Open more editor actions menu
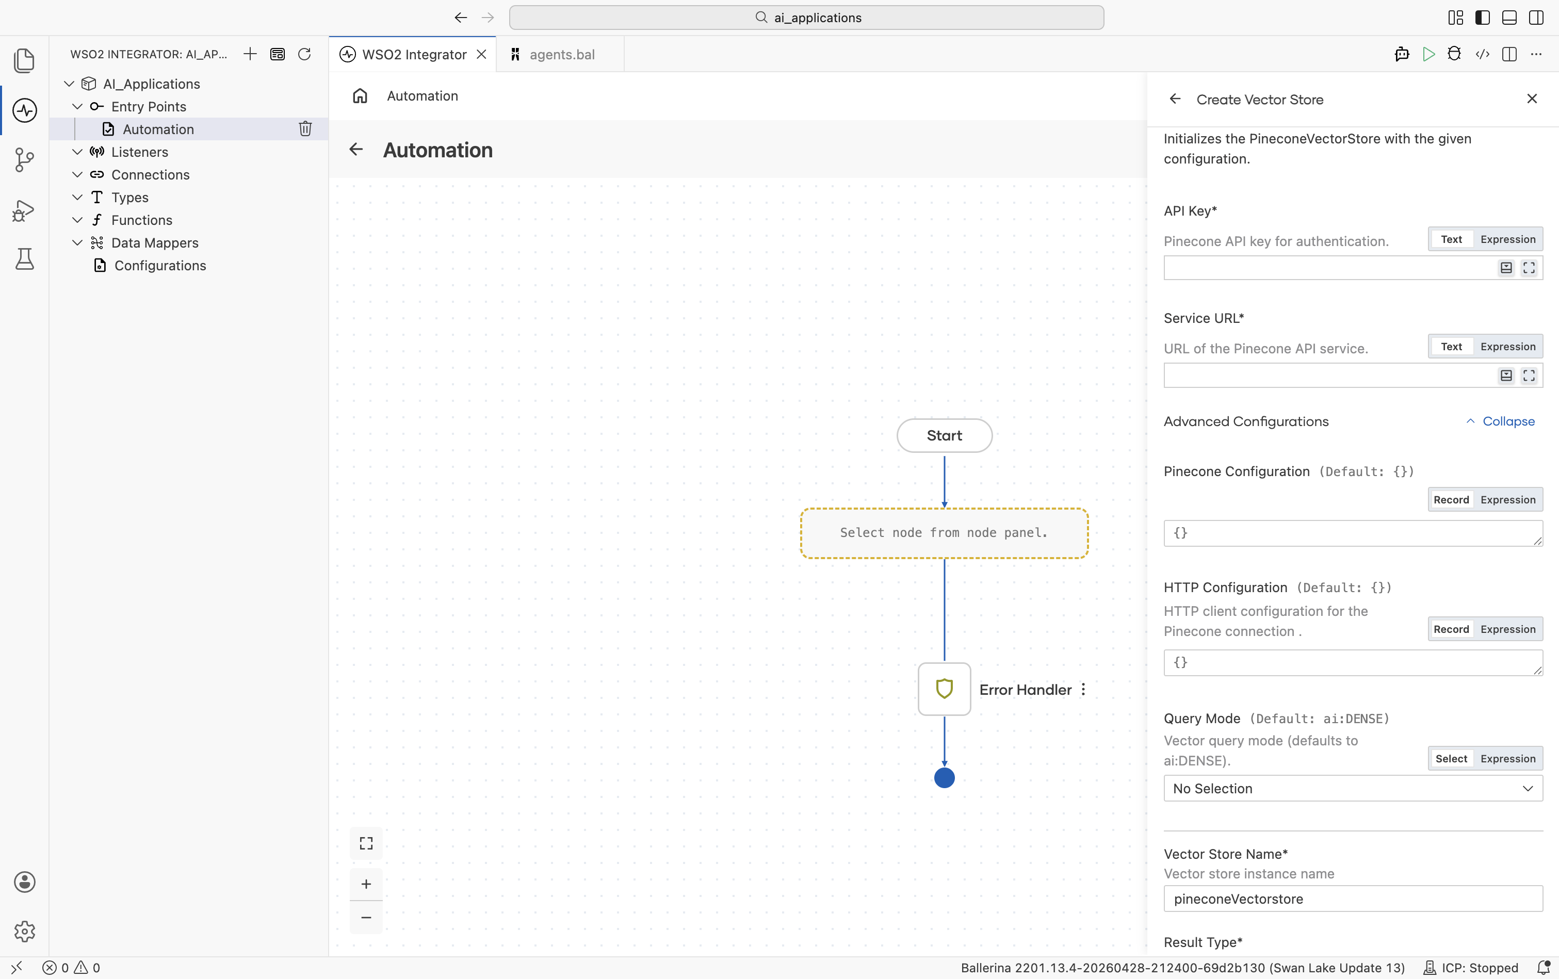The width and height of the screenshot is (1559, 979). [x=1536, y=54]
